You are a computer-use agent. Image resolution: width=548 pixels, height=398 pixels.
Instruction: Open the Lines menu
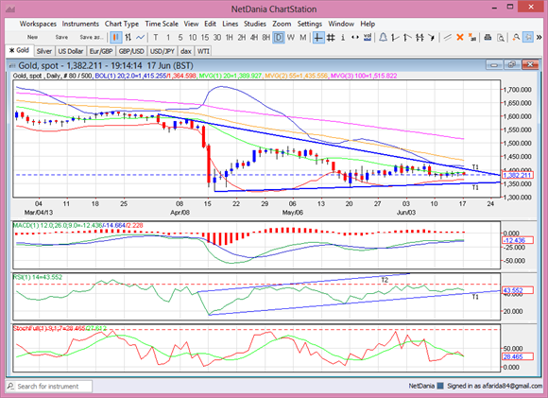tap(230, 24)
